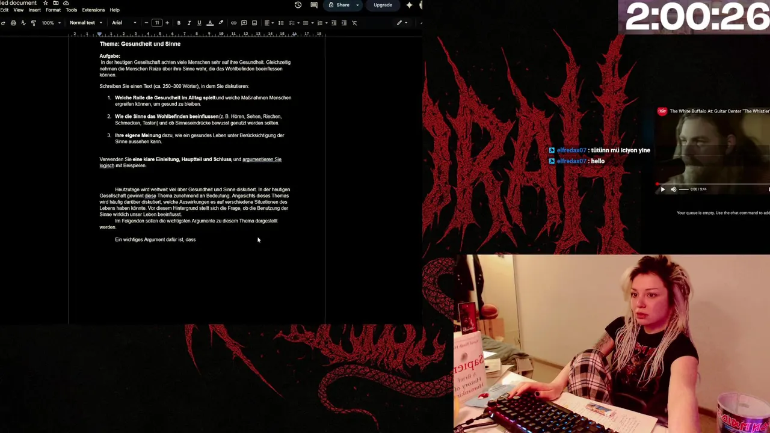Open the Tools menu
Screen dimensions: 770x433
tap(71, 10)
